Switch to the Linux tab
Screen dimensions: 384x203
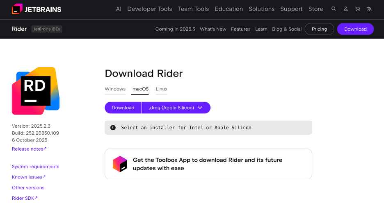pos(161,89)
